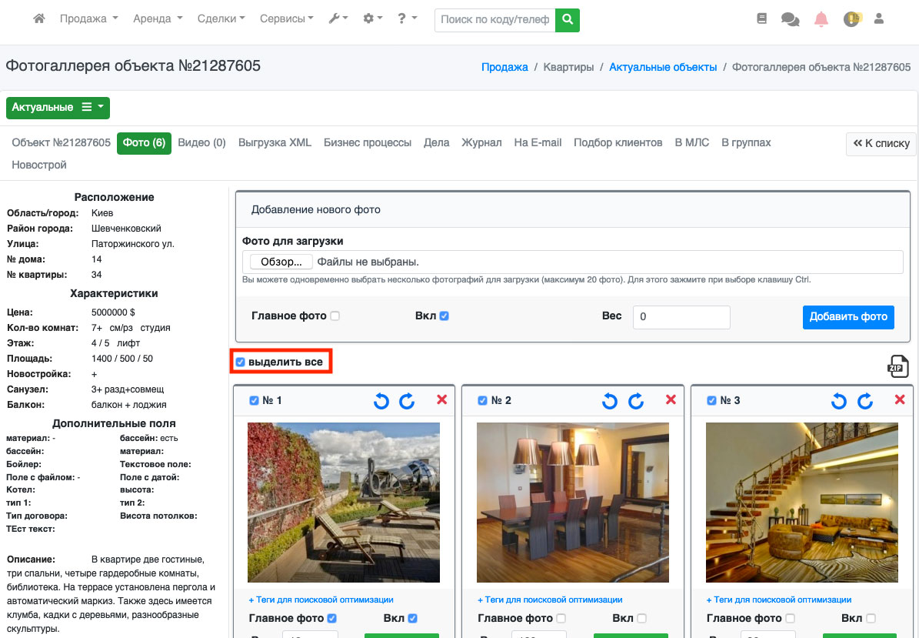This screenshot has width=919, height=638.
Task: Open the chat messages icon
Action: click(790, 19)
